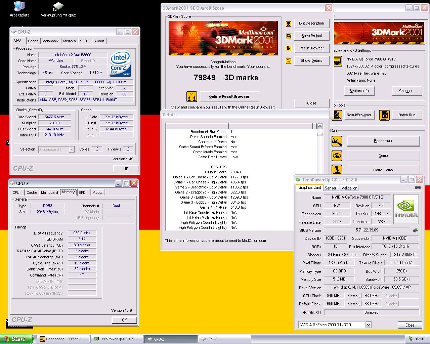Image resolution: width=430 pixels, height=344 pixels.
Task: Click the Change... button
Action: (406, 91)
